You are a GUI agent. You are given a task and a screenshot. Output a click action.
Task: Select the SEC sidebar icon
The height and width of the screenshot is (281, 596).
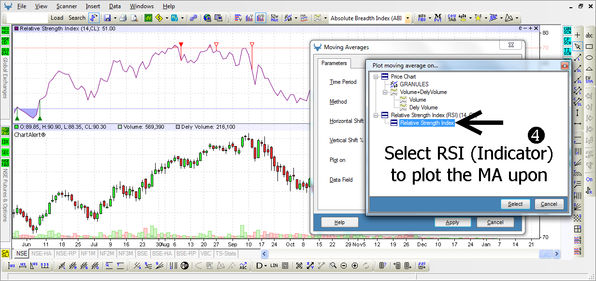tap(5, 152)
